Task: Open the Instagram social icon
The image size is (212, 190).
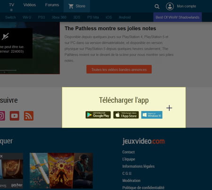Action: [x=2, y=116]
